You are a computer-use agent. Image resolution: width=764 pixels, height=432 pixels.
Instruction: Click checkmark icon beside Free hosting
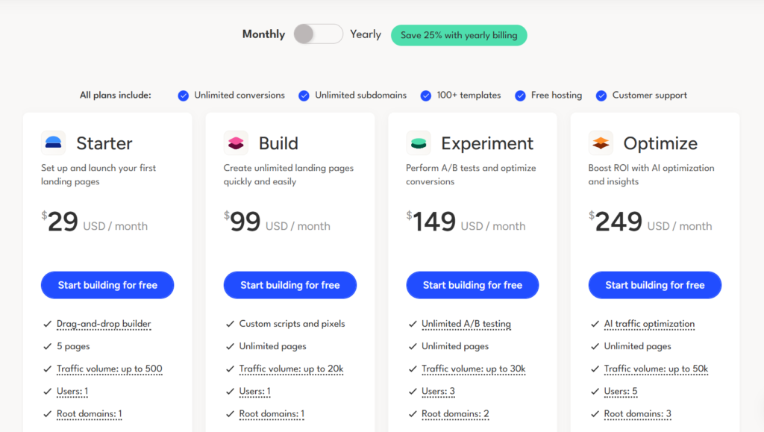pyautogui.click(x=520, y=96)
